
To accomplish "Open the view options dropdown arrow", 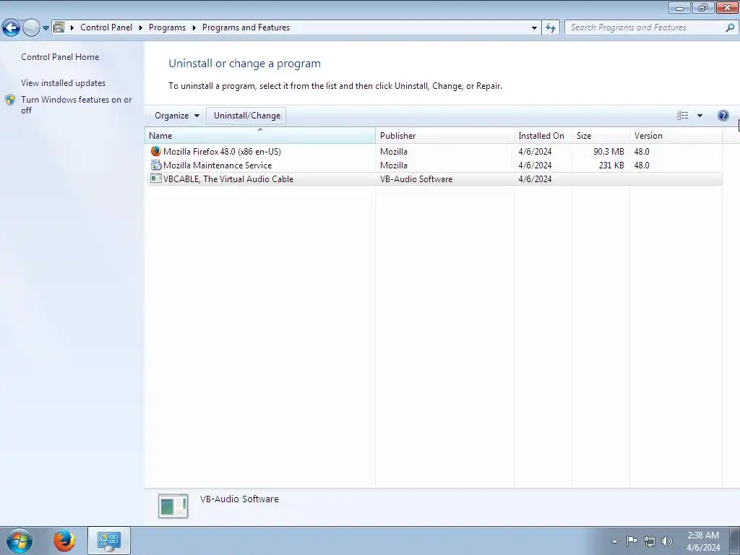I will 700,116.
